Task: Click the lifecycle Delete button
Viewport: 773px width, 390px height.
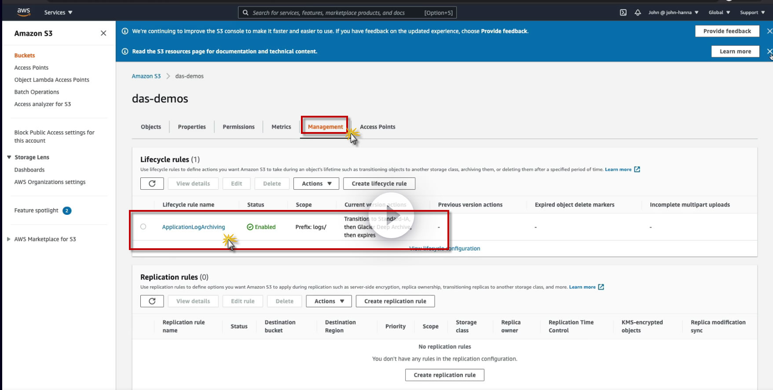Action: pyautogui.click(x=272, y=184)
